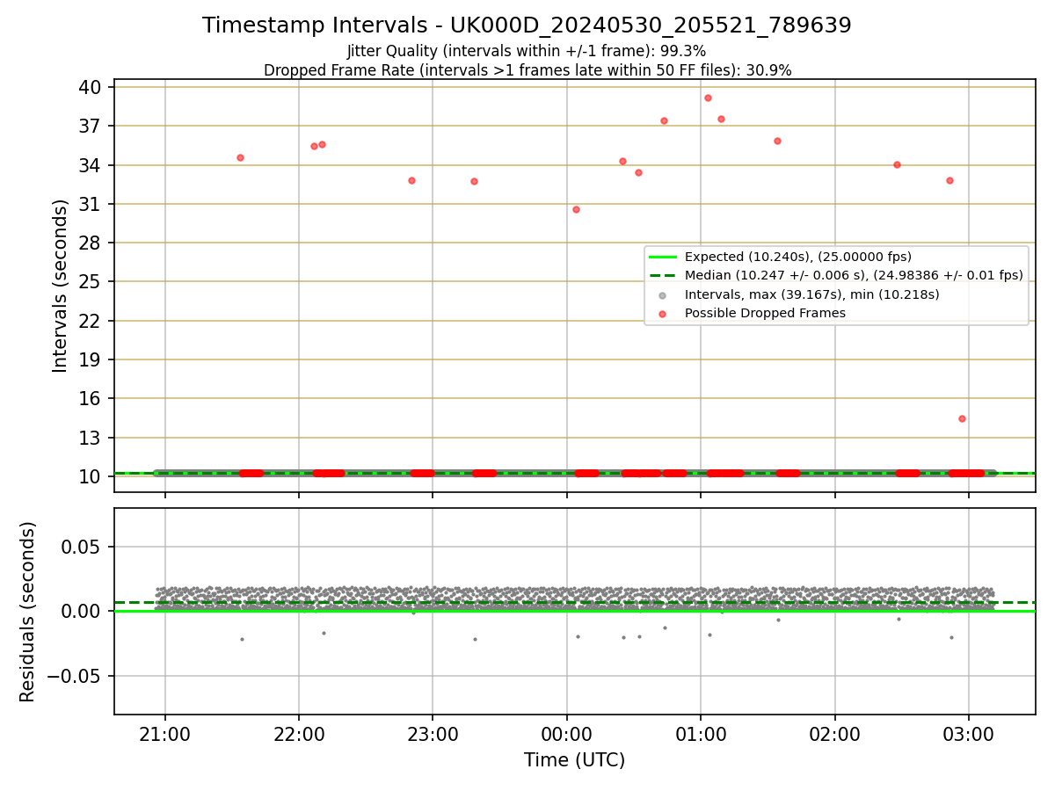Viewport: 1055px width, 791px height.
Task: Click the '03:00' x-axis tick label
Action: tap(969, 734)
